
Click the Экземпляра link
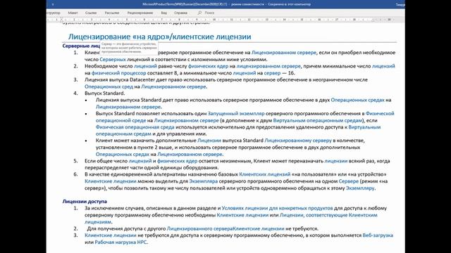(204, 181)
